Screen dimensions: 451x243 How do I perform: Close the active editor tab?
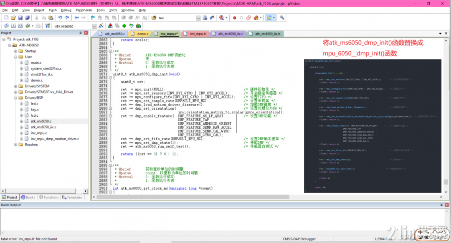click(x=446, y=34)
